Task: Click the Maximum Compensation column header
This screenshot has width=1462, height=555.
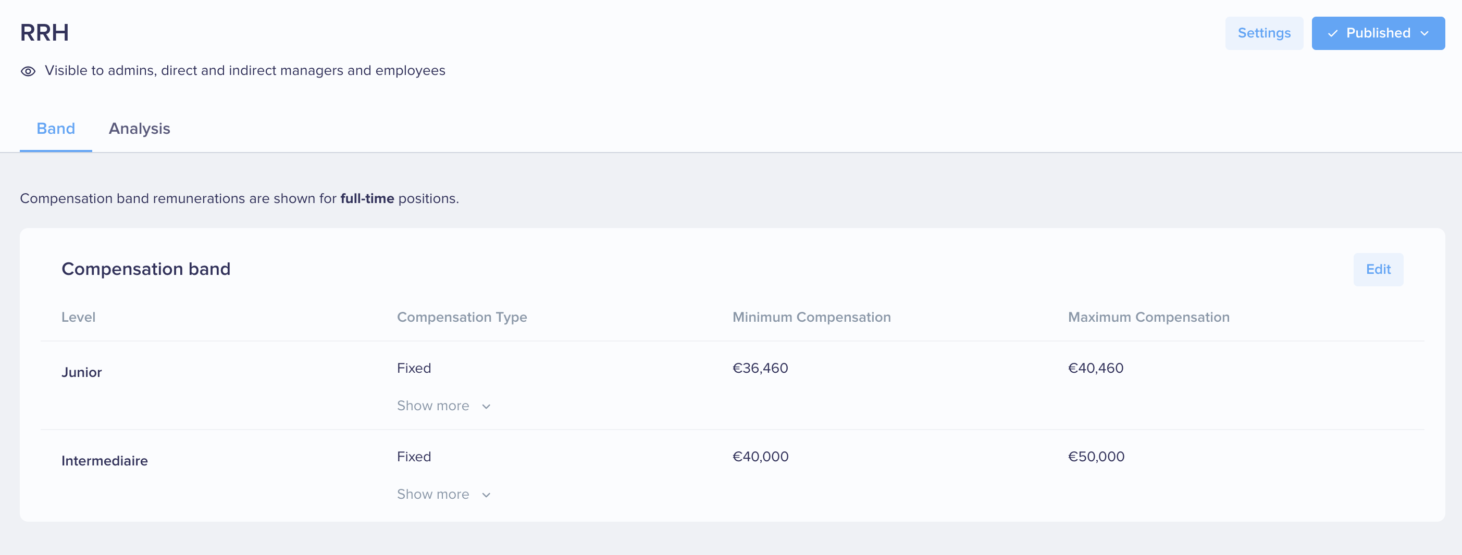Action: pos(1149,317)
